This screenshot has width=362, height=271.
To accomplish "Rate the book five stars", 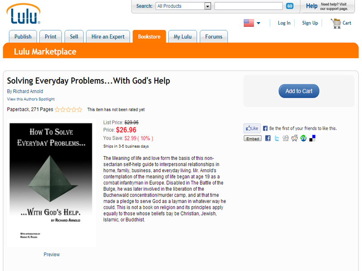I will tap(80, 109).
